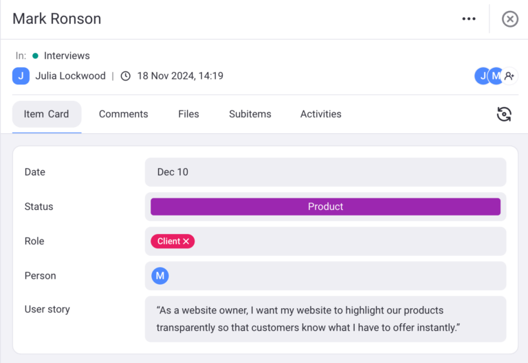The height and width of the screenshot is (363, 528).
Task: Open the purple Product status dropdown
Action: pos(325,207)
